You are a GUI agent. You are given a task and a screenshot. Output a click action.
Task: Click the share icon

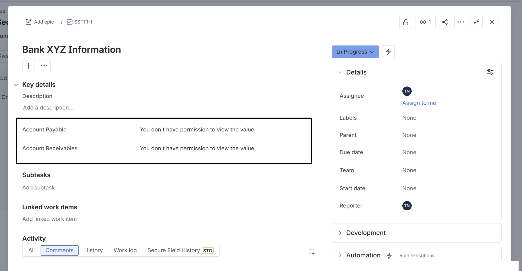tap(445, 22)
